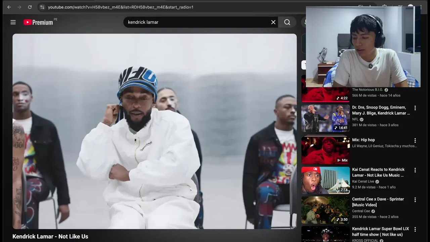
Task: Open title 'Dr. Dre, Snoop Dogg, Eminem'
Action: pyautogui.click(x=381, y=110)
